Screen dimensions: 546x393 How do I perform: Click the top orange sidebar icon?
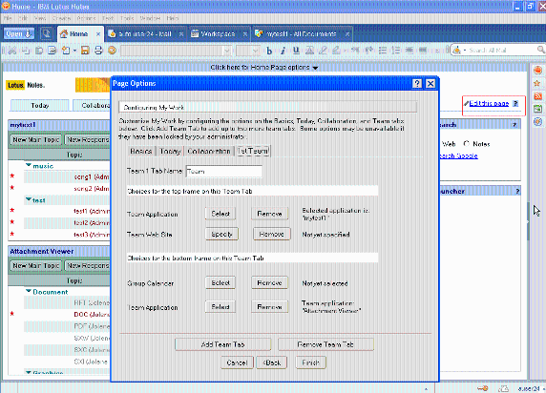(538, 71)
